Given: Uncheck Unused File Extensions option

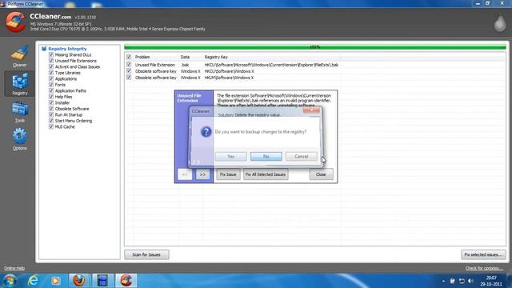Looking at the screenshot, I should [51, 61].
